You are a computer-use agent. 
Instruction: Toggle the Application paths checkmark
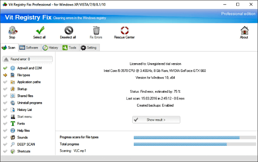(x=5, y=82)
